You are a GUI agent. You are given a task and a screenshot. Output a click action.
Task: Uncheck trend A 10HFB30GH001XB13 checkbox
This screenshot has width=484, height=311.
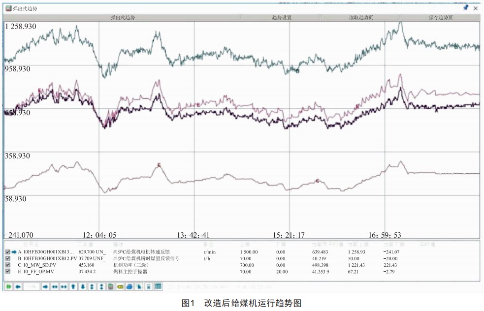(7, 252)
